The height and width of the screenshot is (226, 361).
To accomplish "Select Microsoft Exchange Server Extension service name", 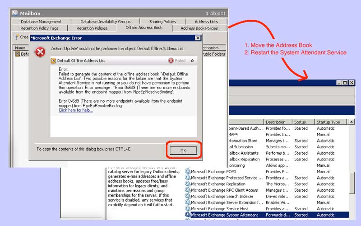I will pyautogui.click(x=227, y=202).
